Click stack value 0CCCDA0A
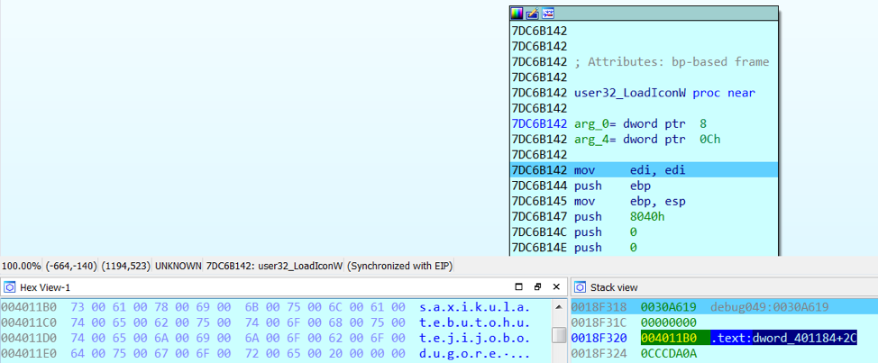The height and width of the screenshot is (363, 878). pos(669,353)
